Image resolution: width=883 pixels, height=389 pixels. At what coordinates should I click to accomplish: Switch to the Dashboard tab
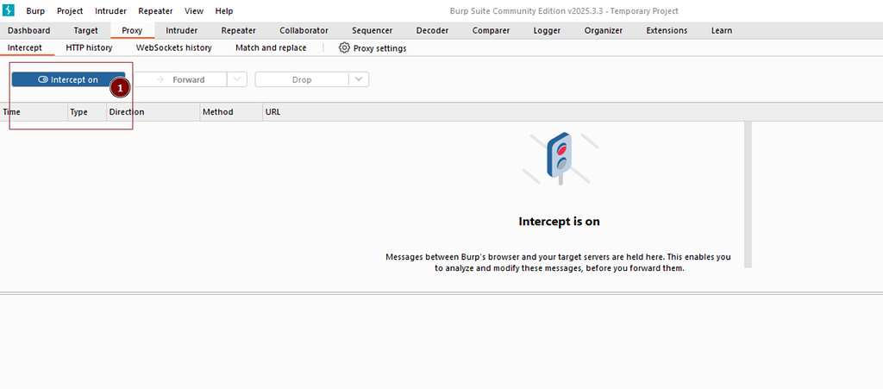(28, 30)
